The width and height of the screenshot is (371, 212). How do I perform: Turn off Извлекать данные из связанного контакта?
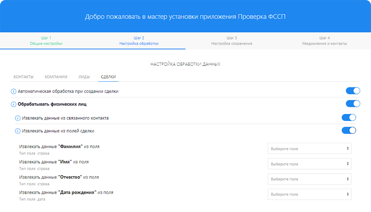click(349, 118)
